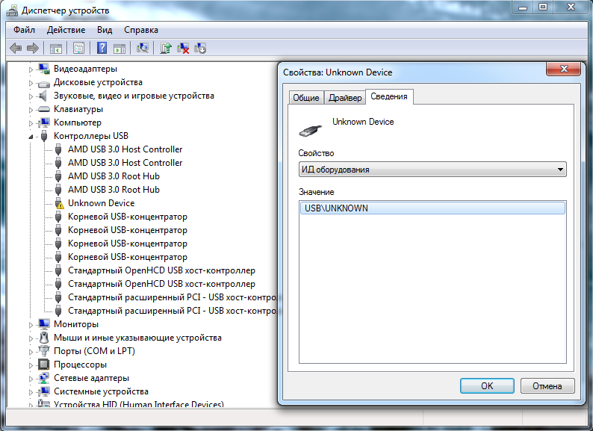Viewport: 593px width, 431px height.
Task: Expand the Мониторы node
Action: [x=31, y=325]
